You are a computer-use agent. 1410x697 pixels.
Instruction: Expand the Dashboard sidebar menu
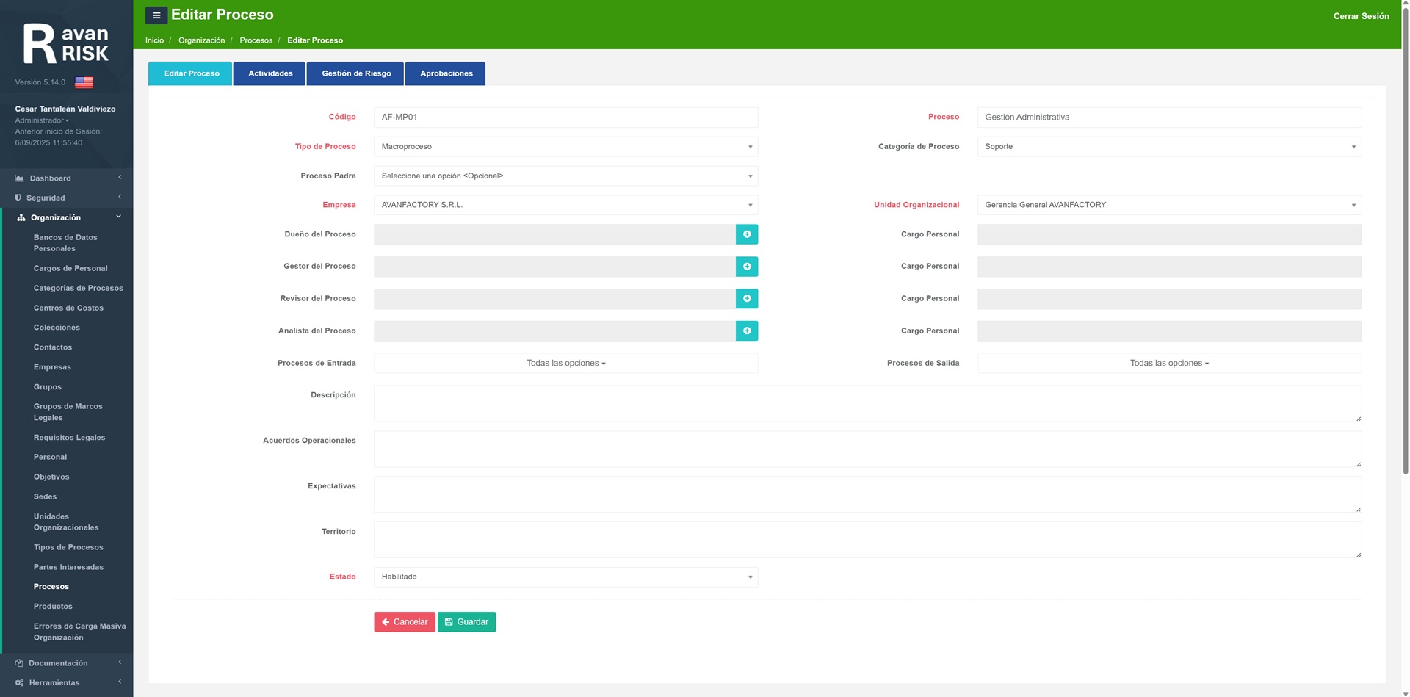[66, 178]
